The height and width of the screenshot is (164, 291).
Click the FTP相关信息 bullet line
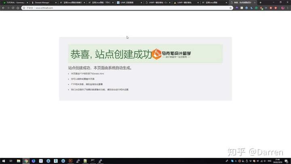point(86,84)
